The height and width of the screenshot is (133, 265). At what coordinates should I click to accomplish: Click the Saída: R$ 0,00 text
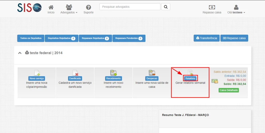[x=236, y=80]
